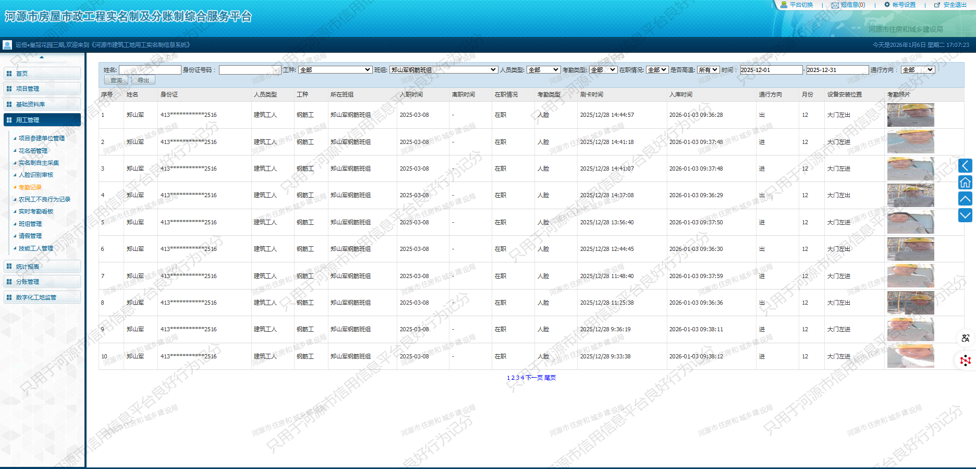Open 项目管理 in the sidebar menu

(42, 89)
